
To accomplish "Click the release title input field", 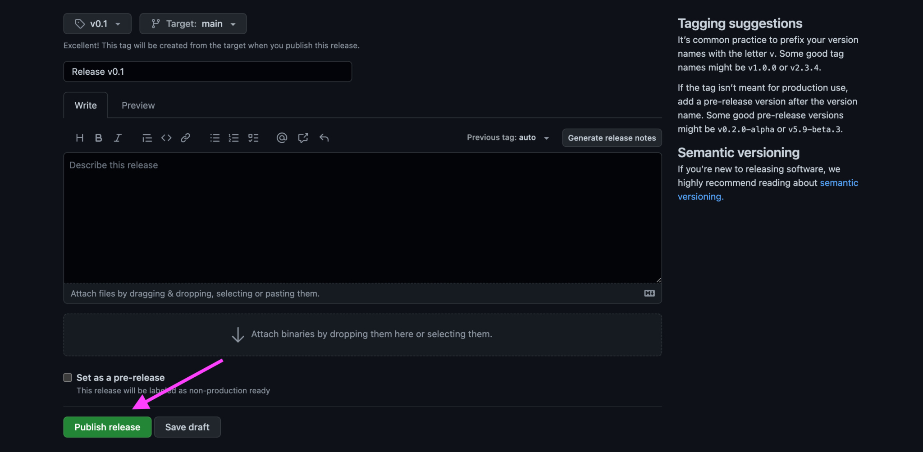I will click(207, 72).
